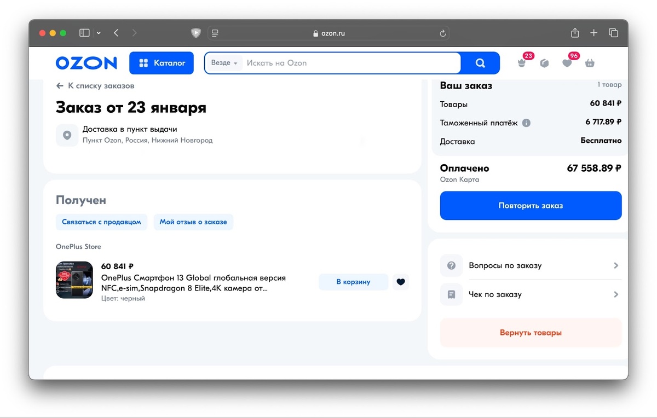Open the OnePlus Смартфон 13 Global title
657x418 pixels.
tap(193, 283)
